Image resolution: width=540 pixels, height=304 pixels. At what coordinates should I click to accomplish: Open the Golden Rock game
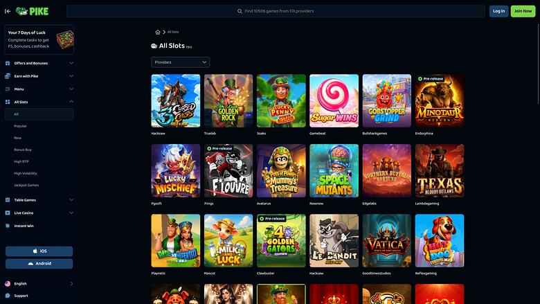click(x=228, y=101)
